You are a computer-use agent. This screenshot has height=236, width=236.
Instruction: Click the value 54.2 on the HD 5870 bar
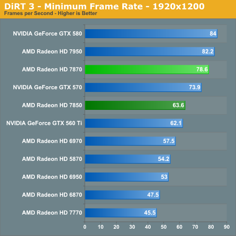pyautogui.click(x=163, y=159)
